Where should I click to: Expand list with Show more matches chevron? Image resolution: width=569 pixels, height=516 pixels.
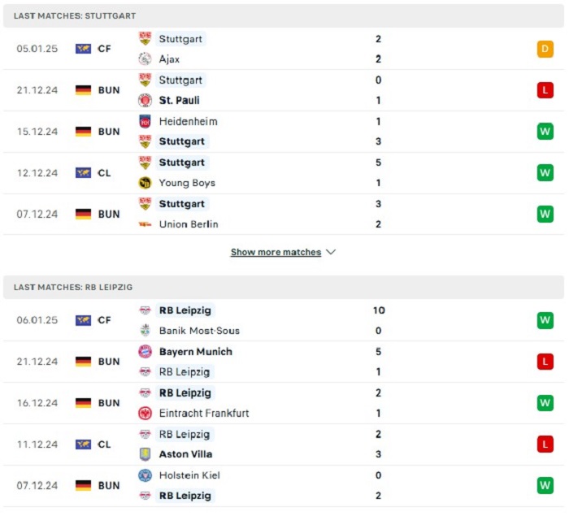(331, 252)
